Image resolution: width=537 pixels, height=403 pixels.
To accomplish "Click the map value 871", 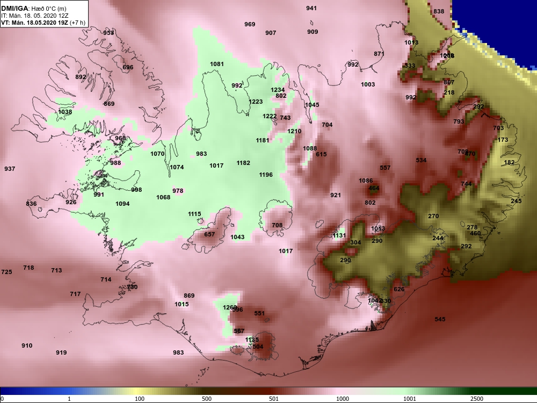I will point(379,54).
